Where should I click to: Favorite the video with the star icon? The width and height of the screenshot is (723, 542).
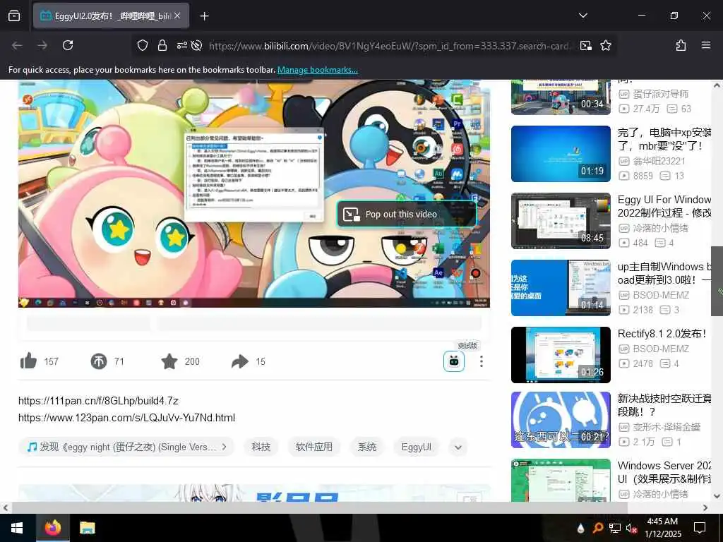169,361
